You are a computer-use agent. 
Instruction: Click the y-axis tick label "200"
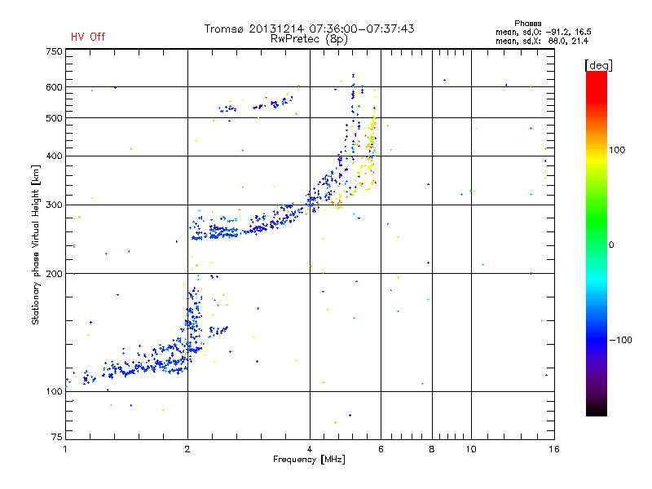click(55, 274)
